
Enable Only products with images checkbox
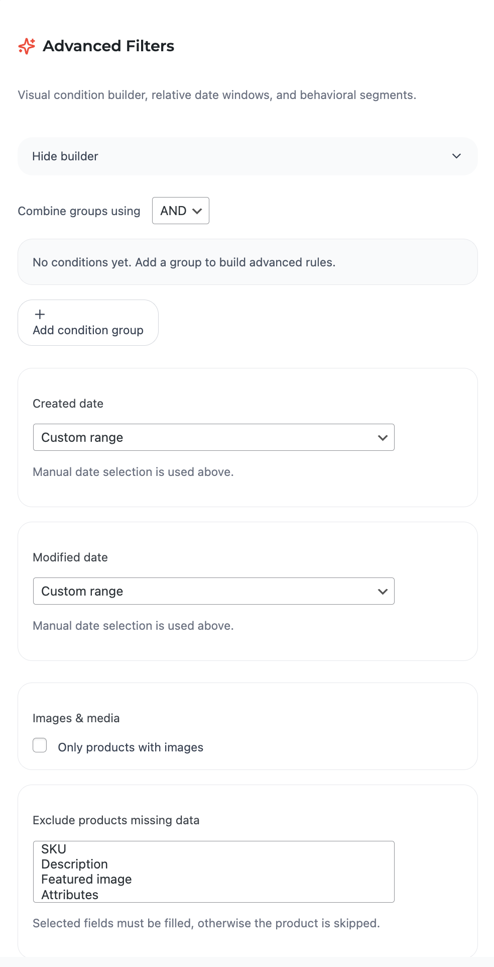tap(40, 745)
